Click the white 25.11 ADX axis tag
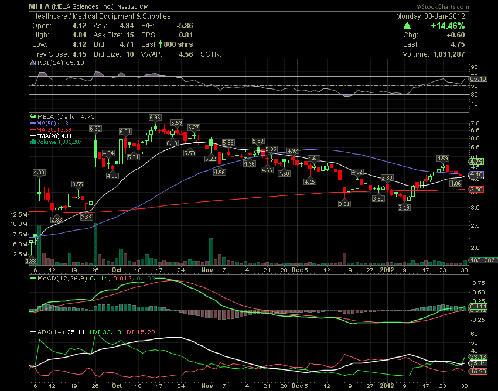The image size is (498, 391). (478, 363)
